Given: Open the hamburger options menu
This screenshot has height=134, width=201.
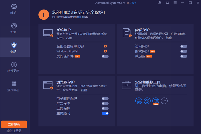Looking at the screenshot, I should [175, 3].
